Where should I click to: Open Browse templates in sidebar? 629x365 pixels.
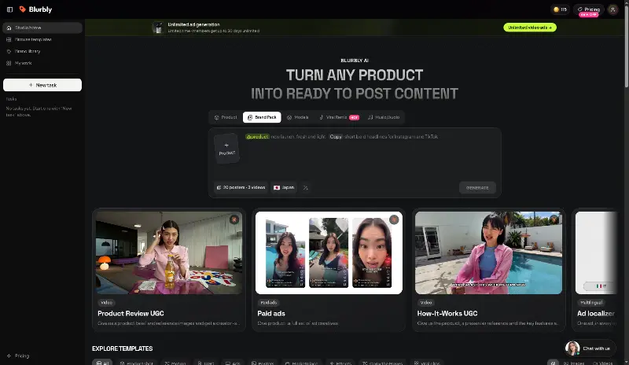click(x=42, y=39)
